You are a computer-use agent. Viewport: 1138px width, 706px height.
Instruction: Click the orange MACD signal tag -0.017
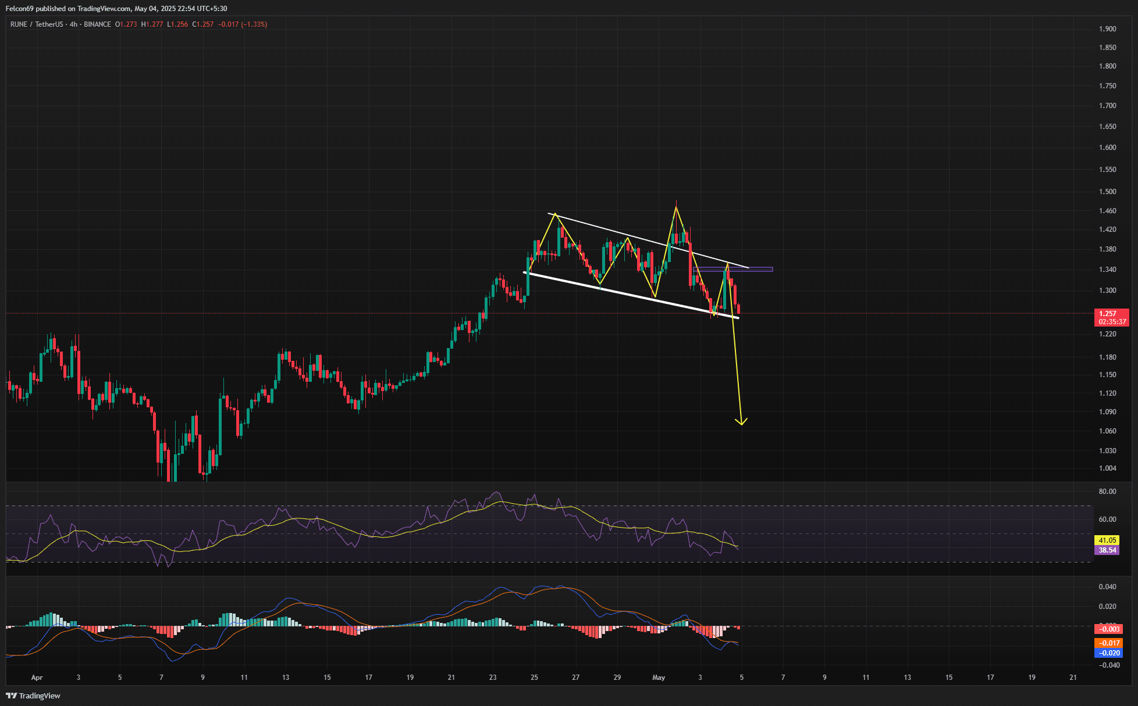[x=1109, y=643]
